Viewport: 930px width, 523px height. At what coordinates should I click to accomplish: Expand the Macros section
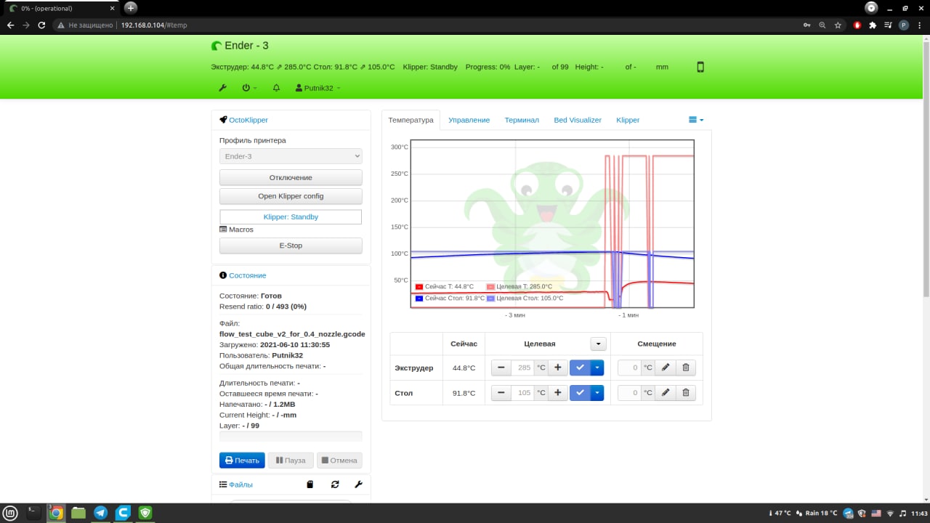[236, 230]
